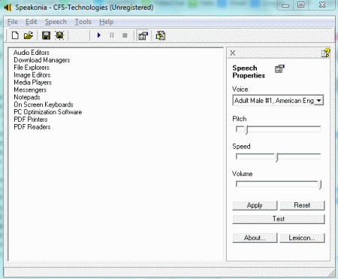
Task: Click the 'Image Editors' text line
Action: point(32,75)
